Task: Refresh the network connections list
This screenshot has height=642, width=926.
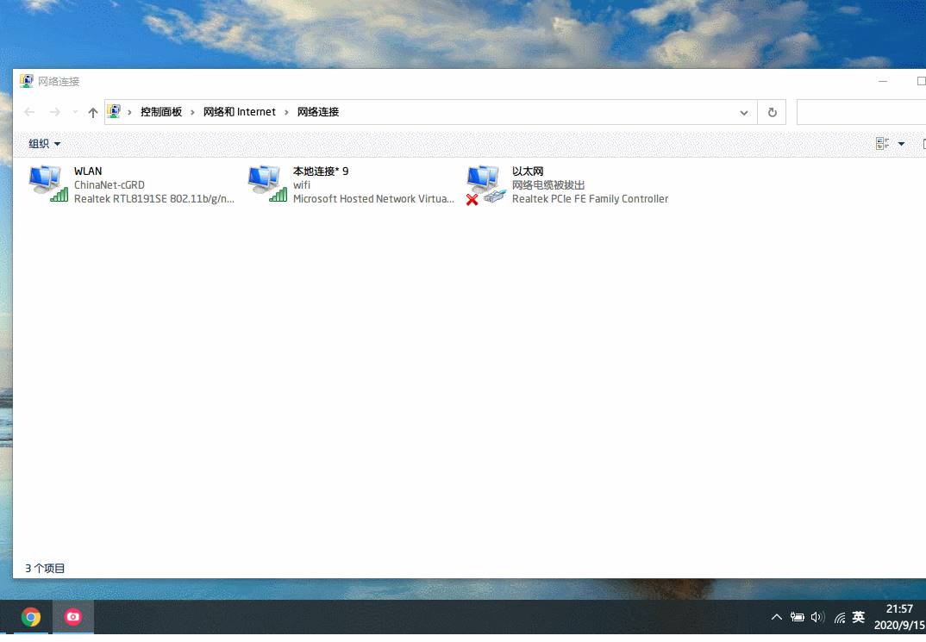Action: coord(772,111)
